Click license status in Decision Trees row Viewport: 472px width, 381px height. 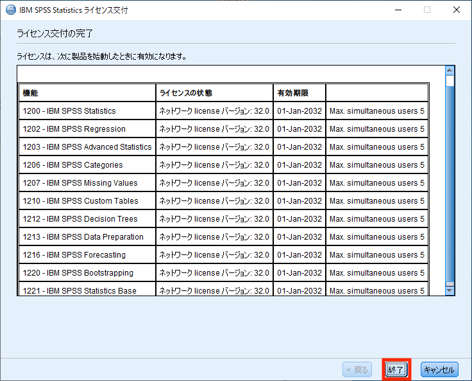tap(214, 218)
